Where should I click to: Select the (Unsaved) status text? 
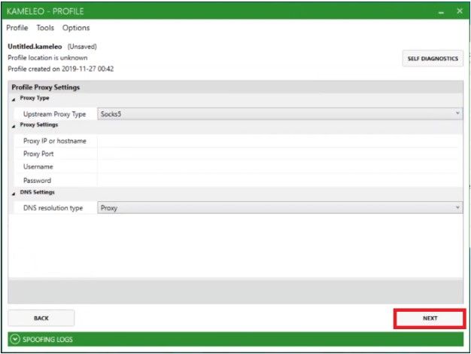point(82,46)
